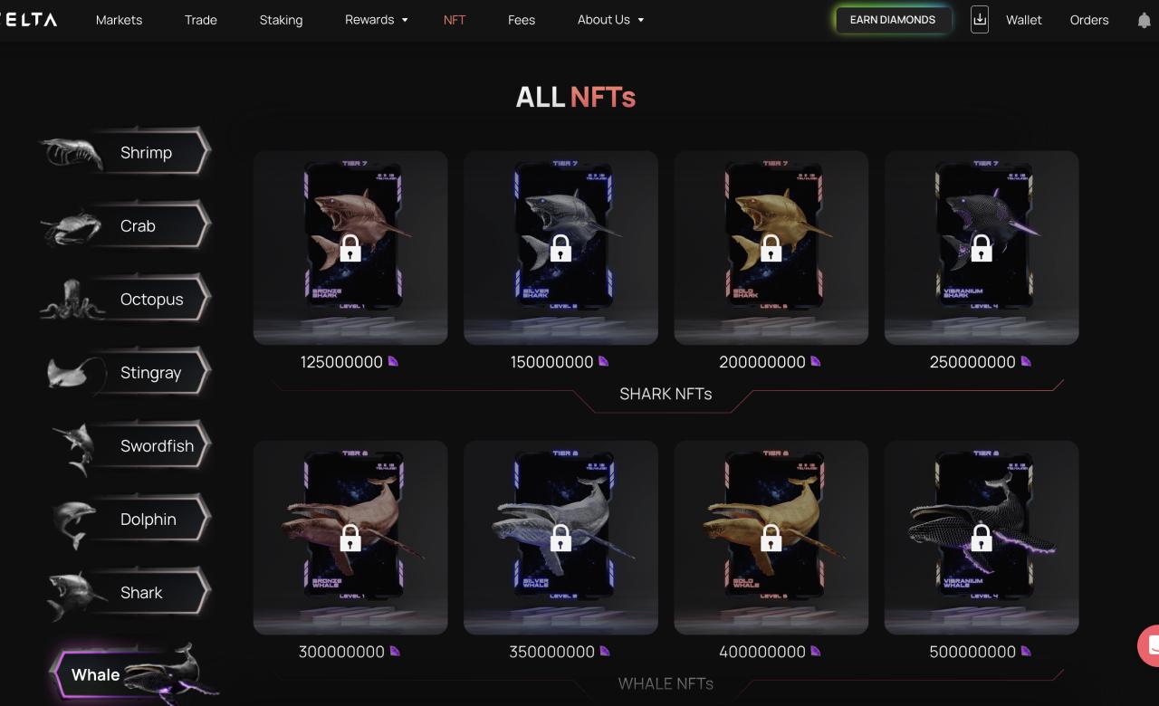Click the Earn Diamonds button
The image size is (1159, 706).
(893, 20)
